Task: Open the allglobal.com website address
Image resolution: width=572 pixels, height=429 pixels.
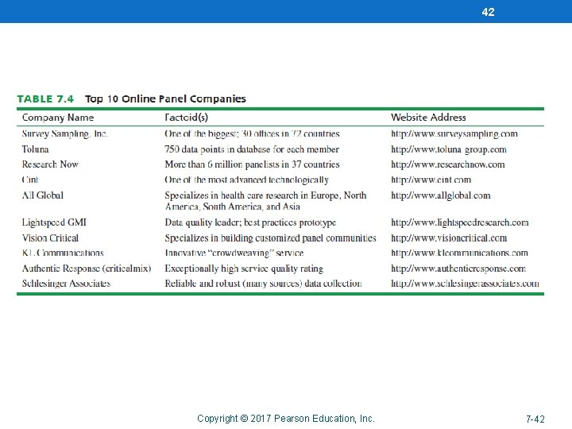Action: pos(441,195)
